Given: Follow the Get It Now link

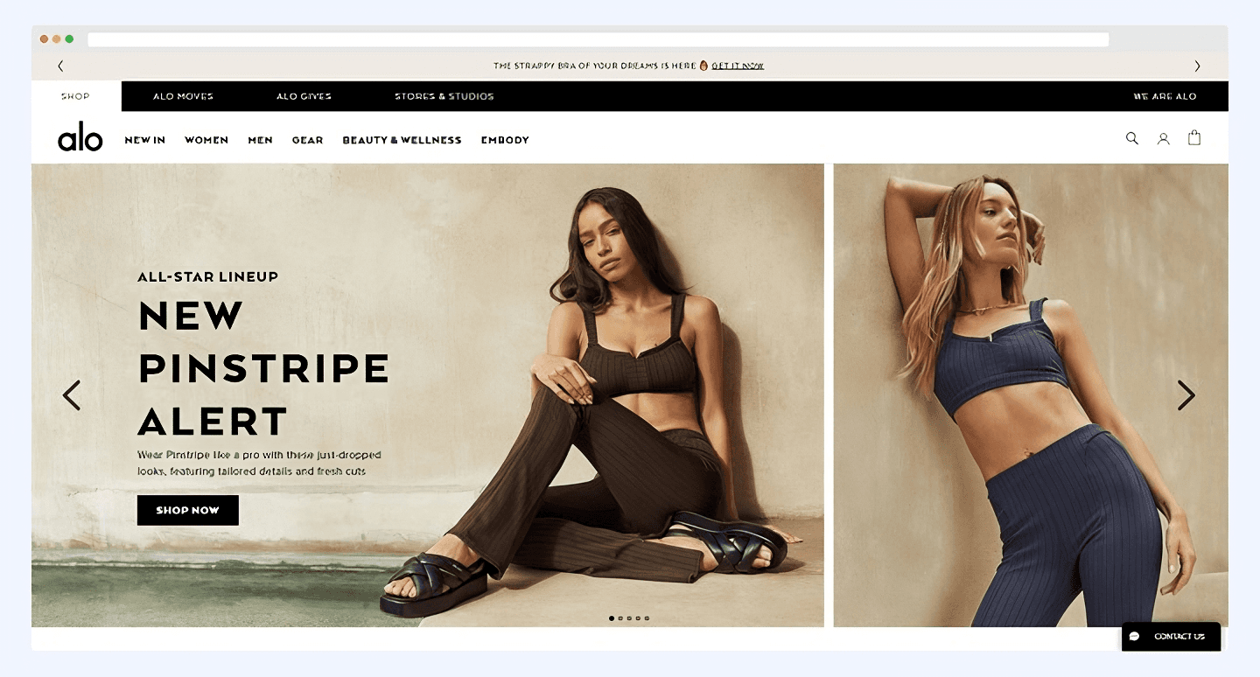Looking at the screenshot, I should point(738,66).
